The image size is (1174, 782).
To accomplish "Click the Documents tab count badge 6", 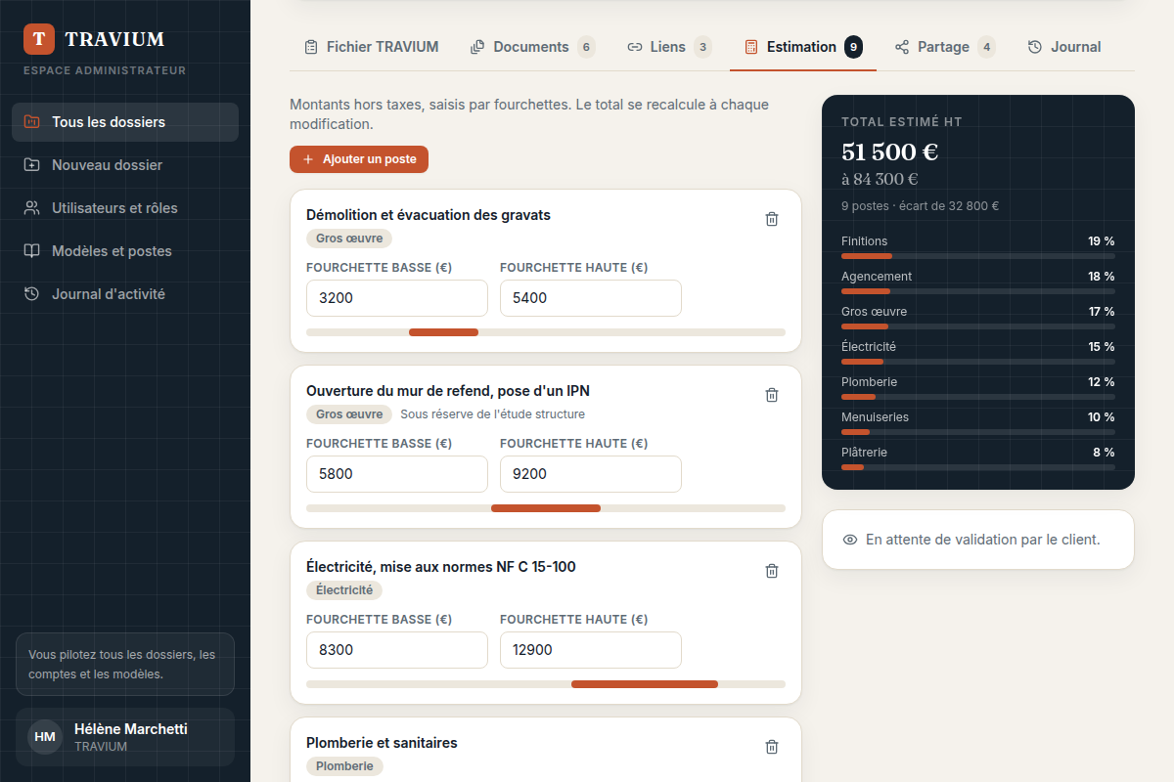I will pos(586,47).
